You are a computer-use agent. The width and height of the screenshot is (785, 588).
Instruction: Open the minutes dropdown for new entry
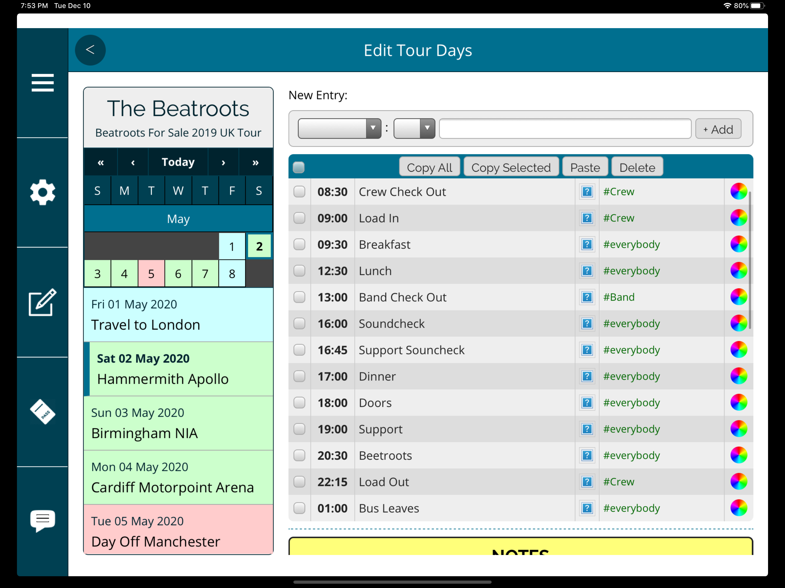(414, 128)
